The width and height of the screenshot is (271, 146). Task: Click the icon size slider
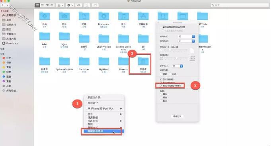coord(176,50)
